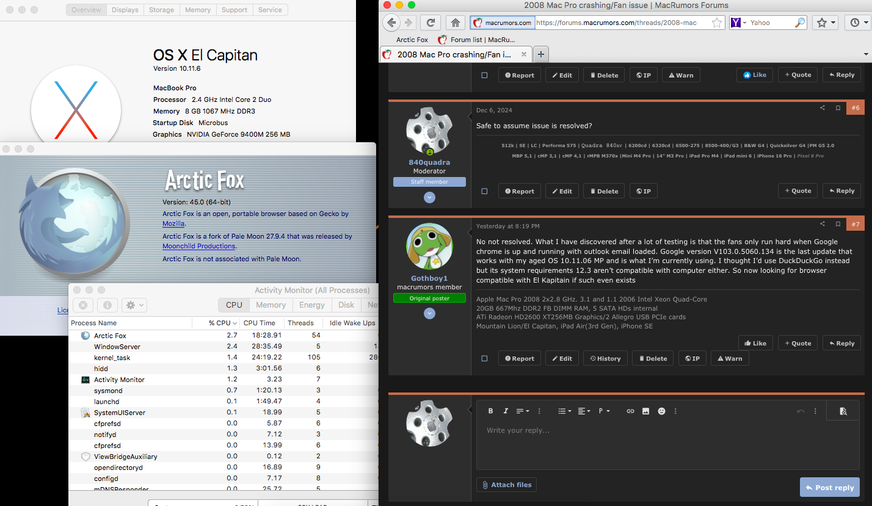Sort by the % CPU column header
Screen dimensions: 872x506
(216, 323)
